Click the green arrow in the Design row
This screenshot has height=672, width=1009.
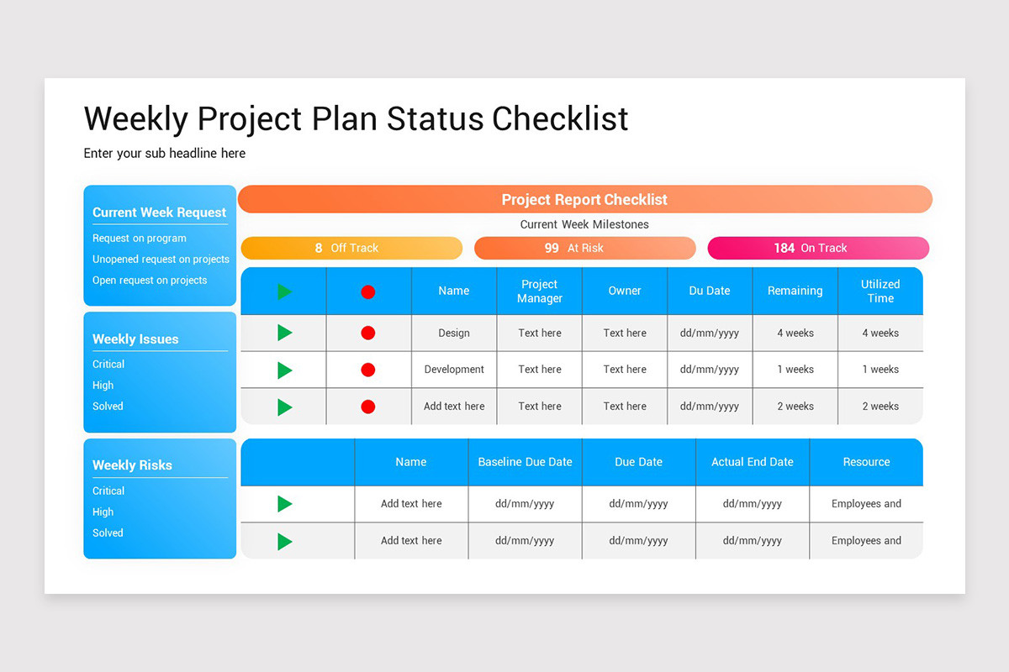pos(284,333)
